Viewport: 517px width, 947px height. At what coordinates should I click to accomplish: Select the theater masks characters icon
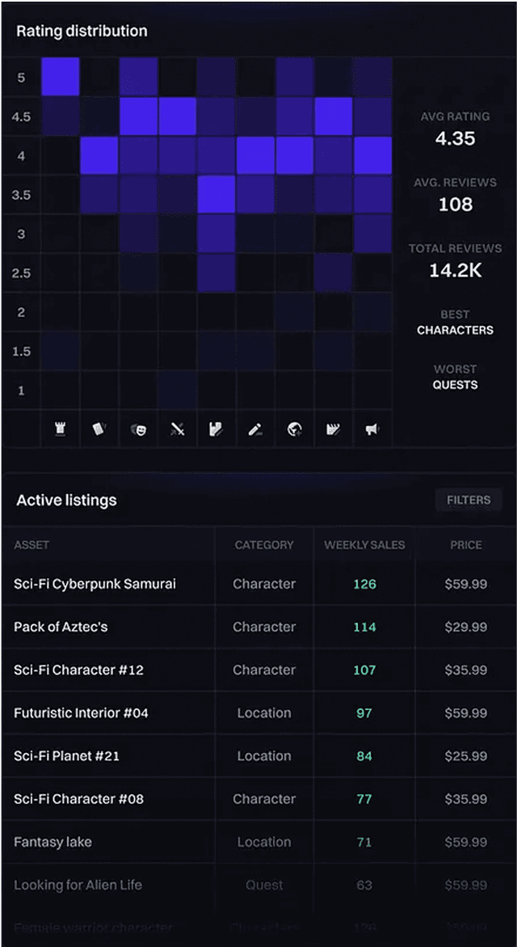tap(137, 429)
